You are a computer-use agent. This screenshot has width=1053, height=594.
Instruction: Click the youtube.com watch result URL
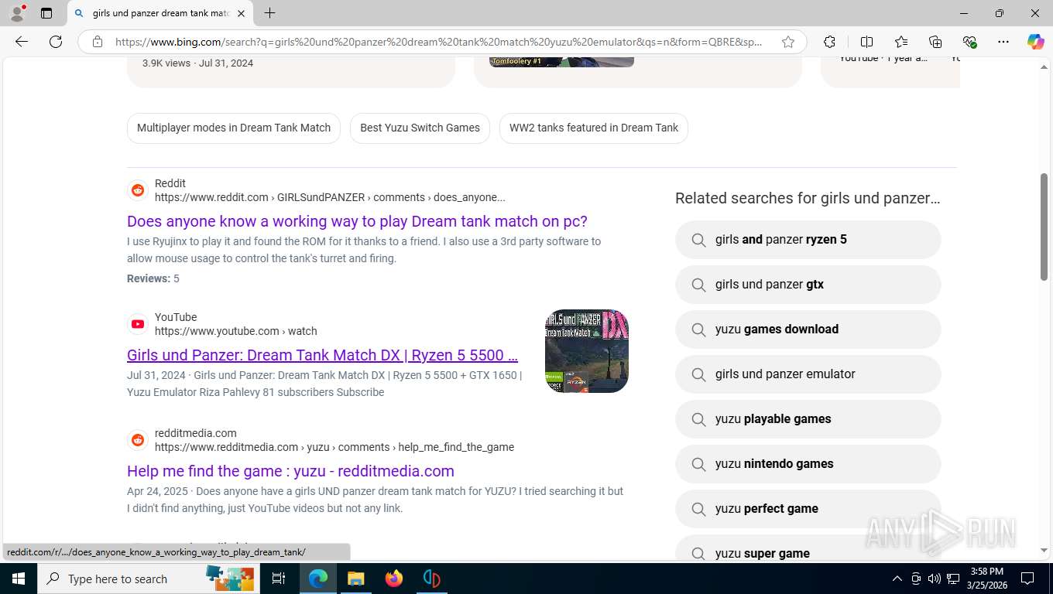236,331
